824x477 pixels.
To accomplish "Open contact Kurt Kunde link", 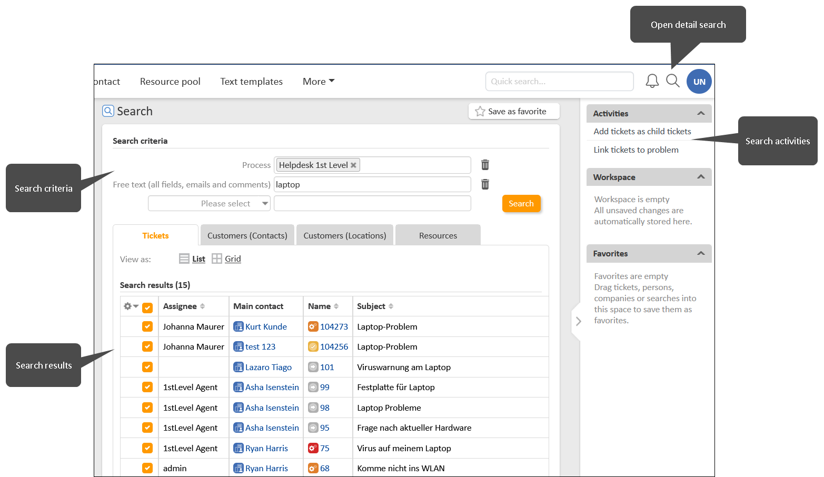I will (x=265, y=326).
